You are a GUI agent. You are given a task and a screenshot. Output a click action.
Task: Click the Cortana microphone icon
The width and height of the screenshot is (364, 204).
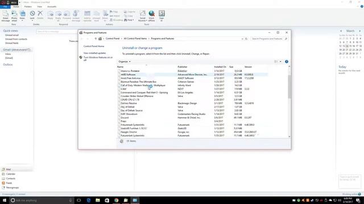pos(71,200)
